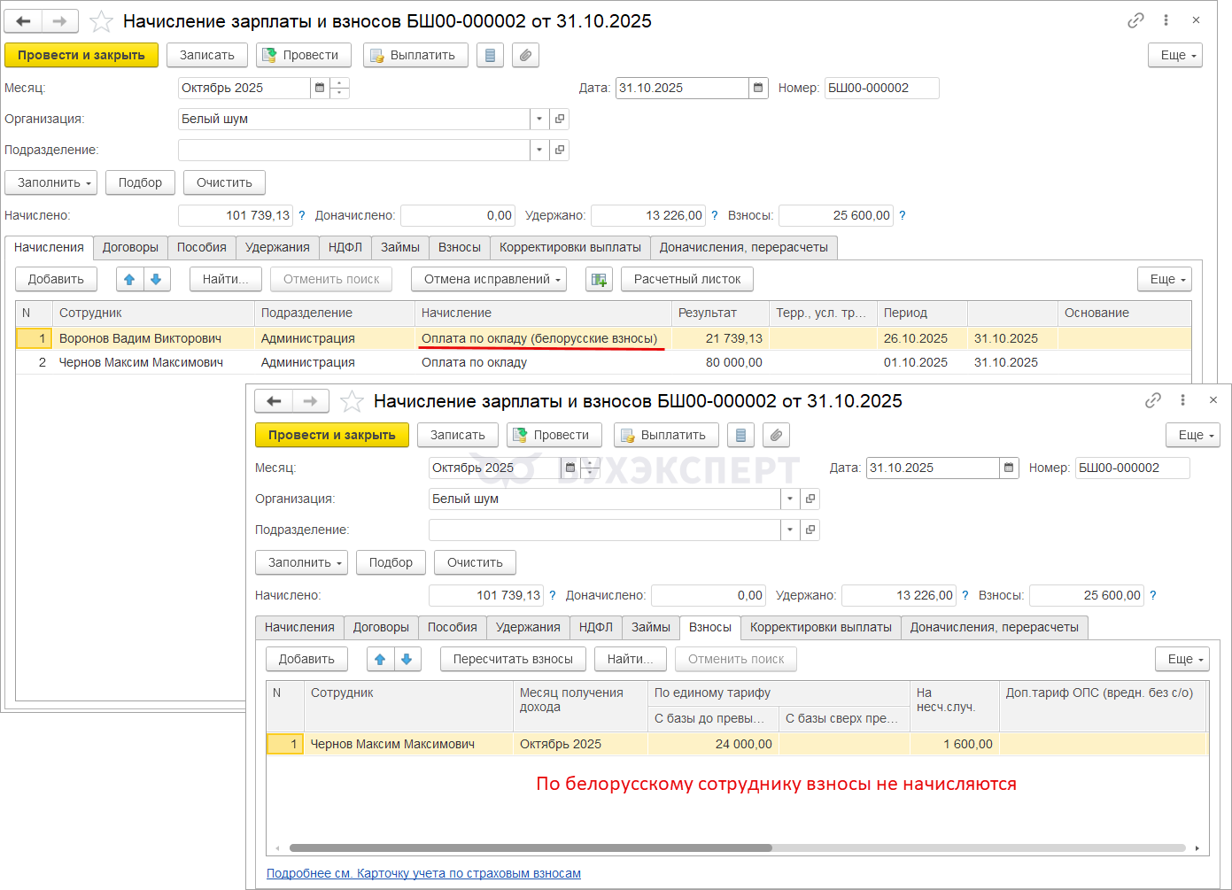The height and width of the screenshot is (890, 1232).
Task: Click the document report icon beside Выплатить in front window
Action: click(x=740, y=435)
